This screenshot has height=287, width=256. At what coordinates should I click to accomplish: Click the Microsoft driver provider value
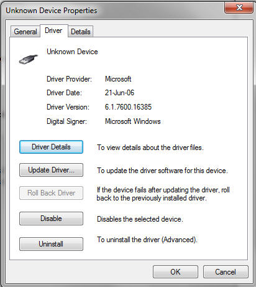click(x=118, y=79)
